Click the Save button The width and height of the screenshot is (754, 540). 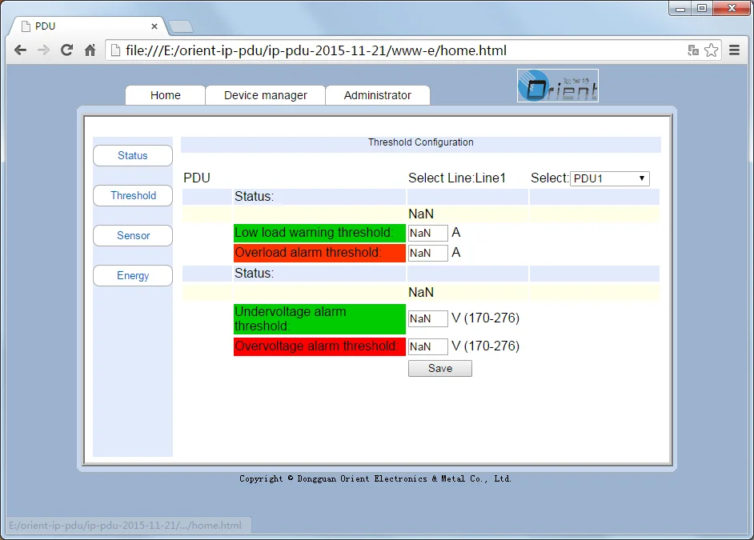point(439,368)
